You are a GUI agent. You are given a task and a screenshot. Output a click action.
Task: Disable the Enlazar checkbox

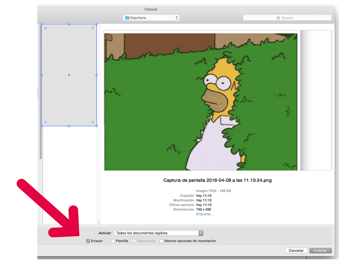(89, 241)
